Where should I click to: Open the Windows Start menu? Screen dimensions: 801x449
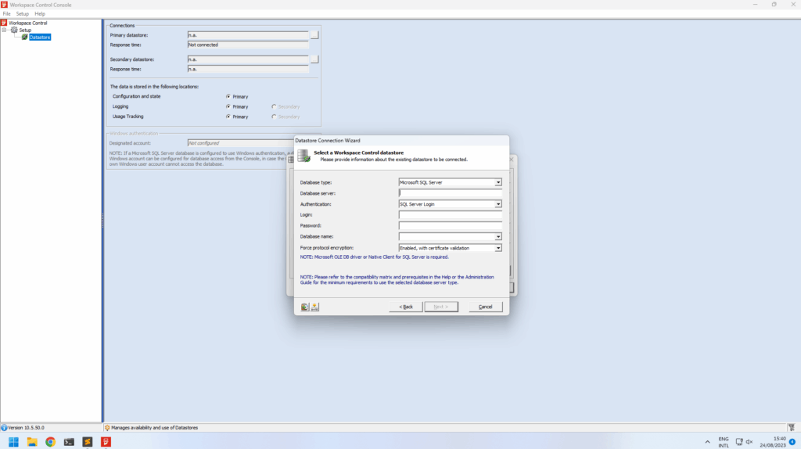[x=13, y=442]
